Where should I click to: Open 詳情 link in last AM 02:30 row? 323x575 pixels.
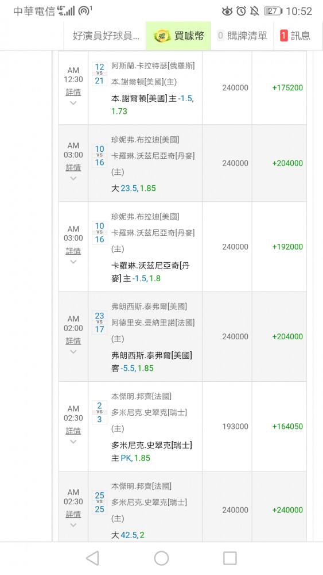click(x=73, y=514)
